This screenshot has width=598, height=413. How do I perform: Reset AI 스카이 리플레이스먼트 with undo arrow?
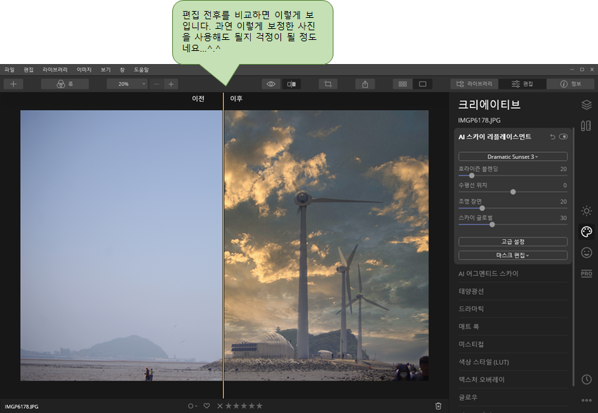(553, 137)
